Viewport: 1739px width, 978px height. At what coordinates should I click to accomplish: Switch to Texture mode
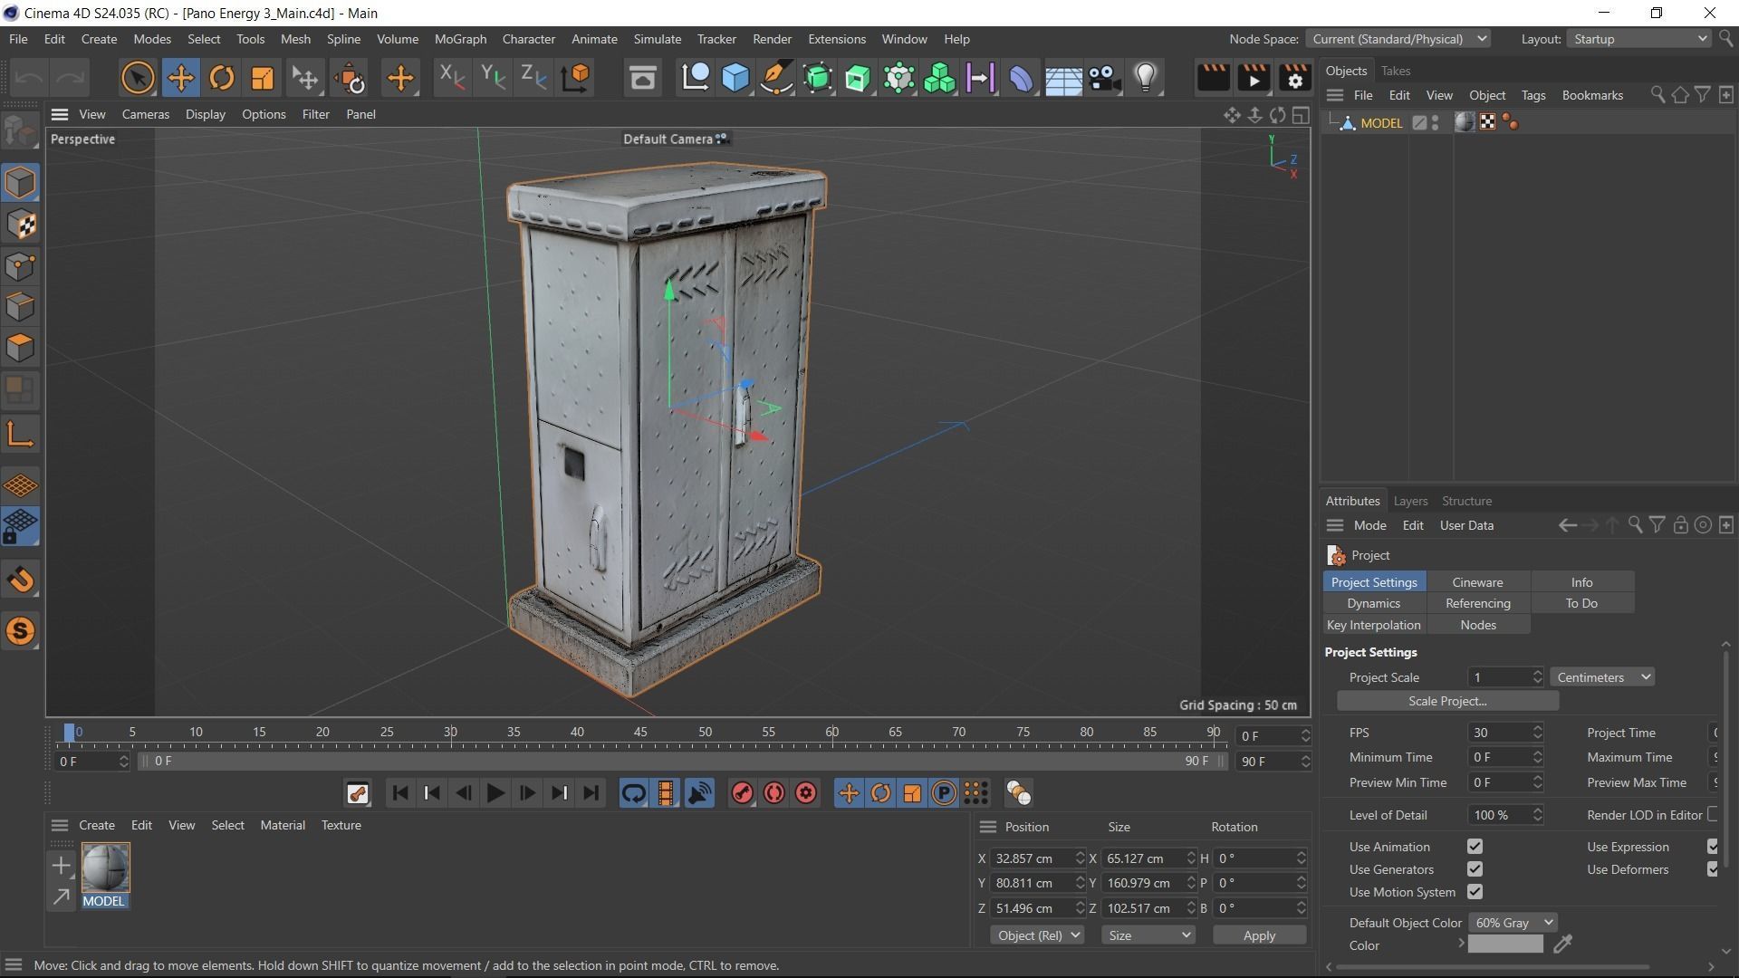click(x=20, y=225)
